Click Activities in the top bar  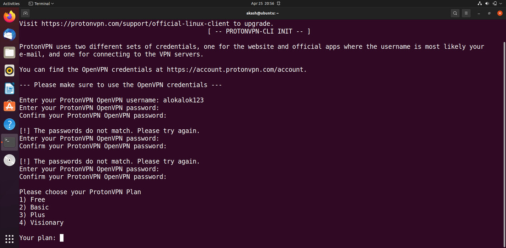coord(11,3)
